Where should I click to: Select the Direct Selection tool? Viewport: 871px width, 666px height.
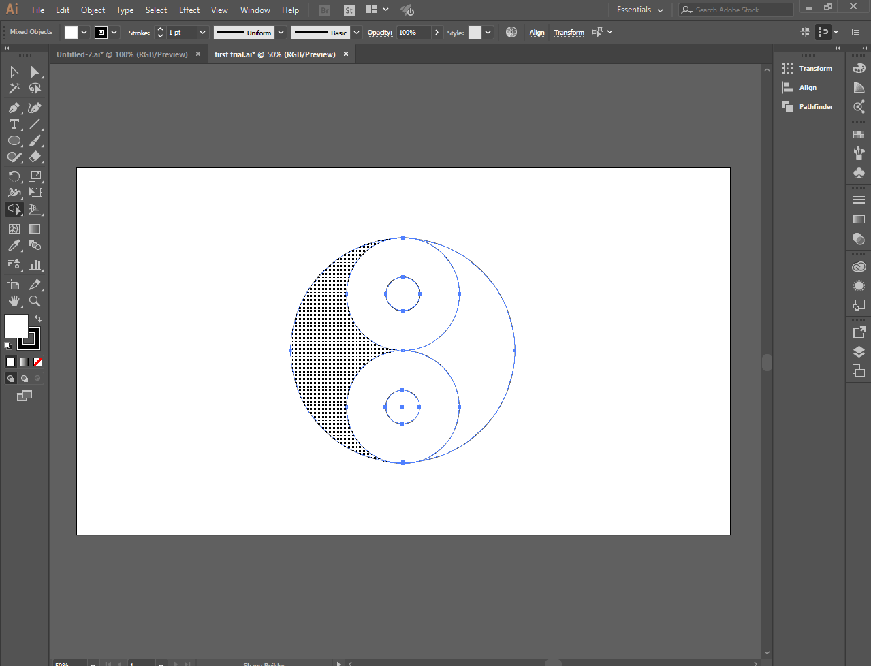(35, 72)
